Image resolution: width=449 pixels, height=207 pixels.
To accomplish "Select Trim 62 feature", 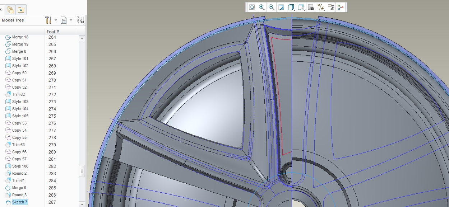I will click(19, 94).
